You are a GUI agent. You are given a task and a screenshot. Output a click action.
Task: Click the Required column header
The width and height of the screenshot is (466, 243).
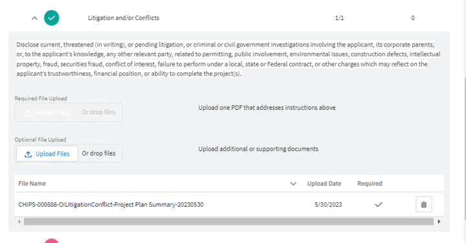tap(370, 184)
